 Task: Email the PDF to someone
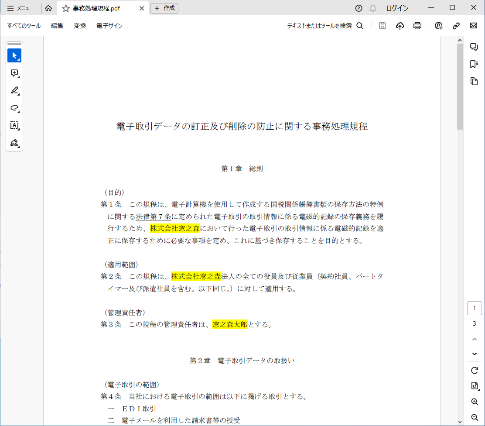click(474, 26)
